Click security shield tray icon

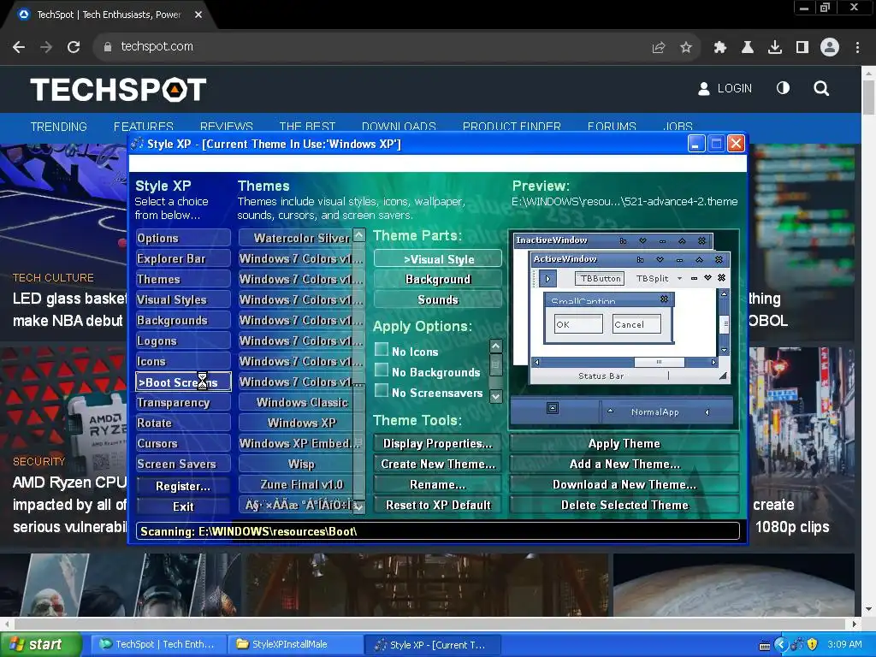click(x=813, y=644)
